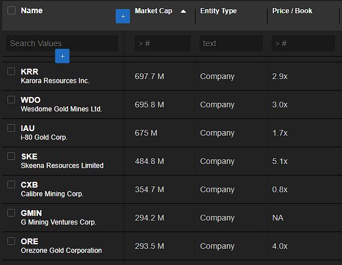342x265 pixels.
Task: Click the 675 M market cap value
Action: 146,133
